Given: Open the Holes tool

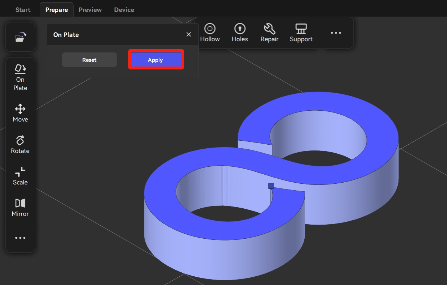Looking at the screenshot, I should [239, 33].
